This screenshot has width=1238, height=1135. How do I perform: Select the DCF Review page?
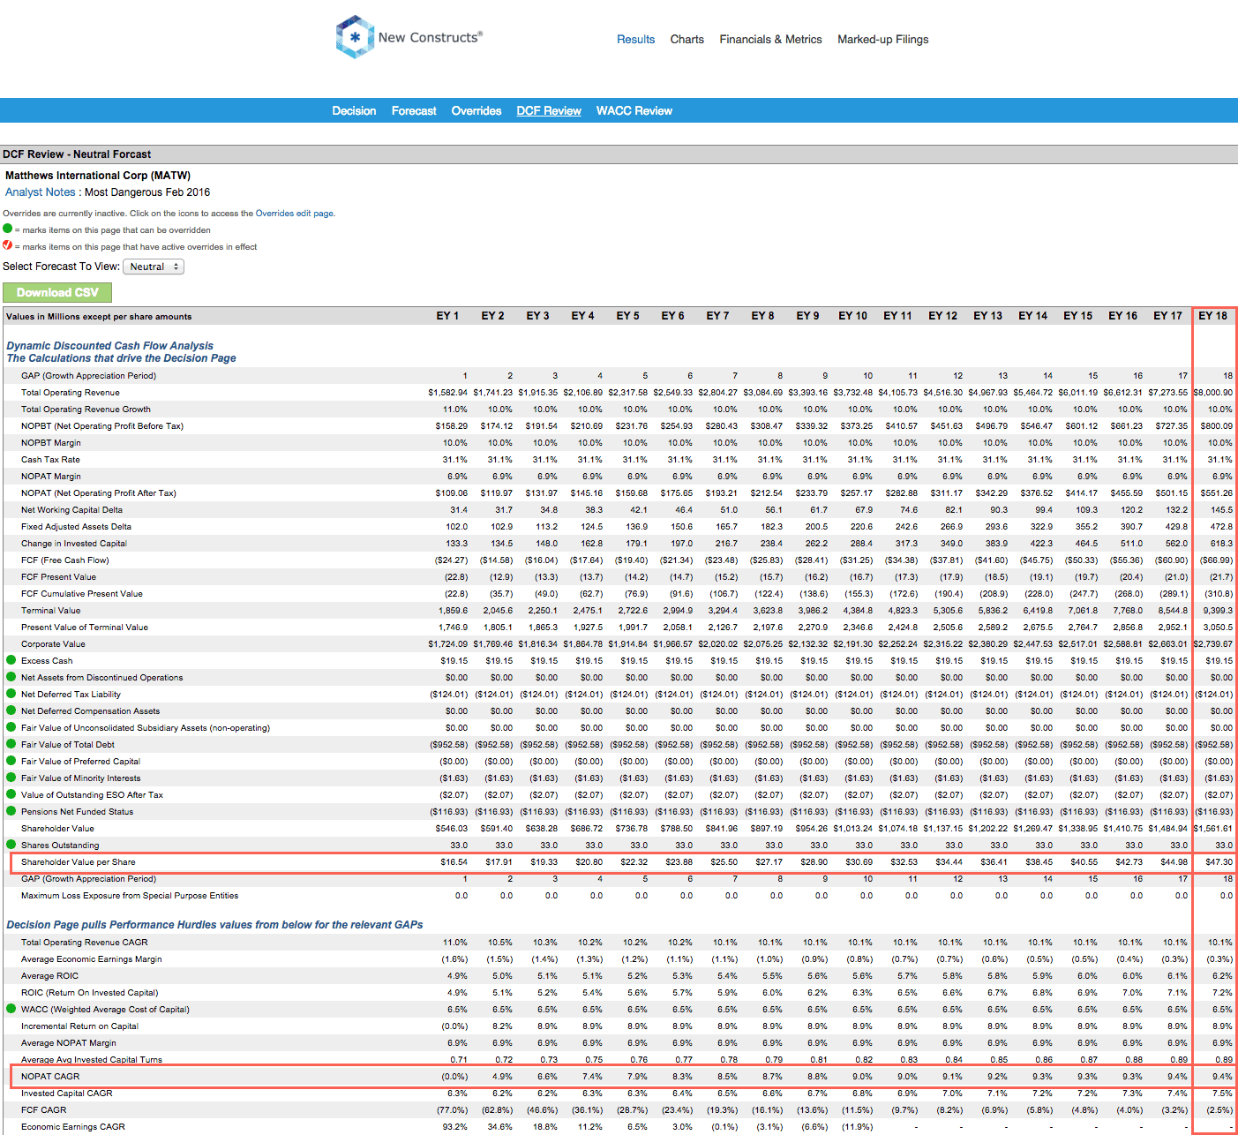(x=549, y=111)
